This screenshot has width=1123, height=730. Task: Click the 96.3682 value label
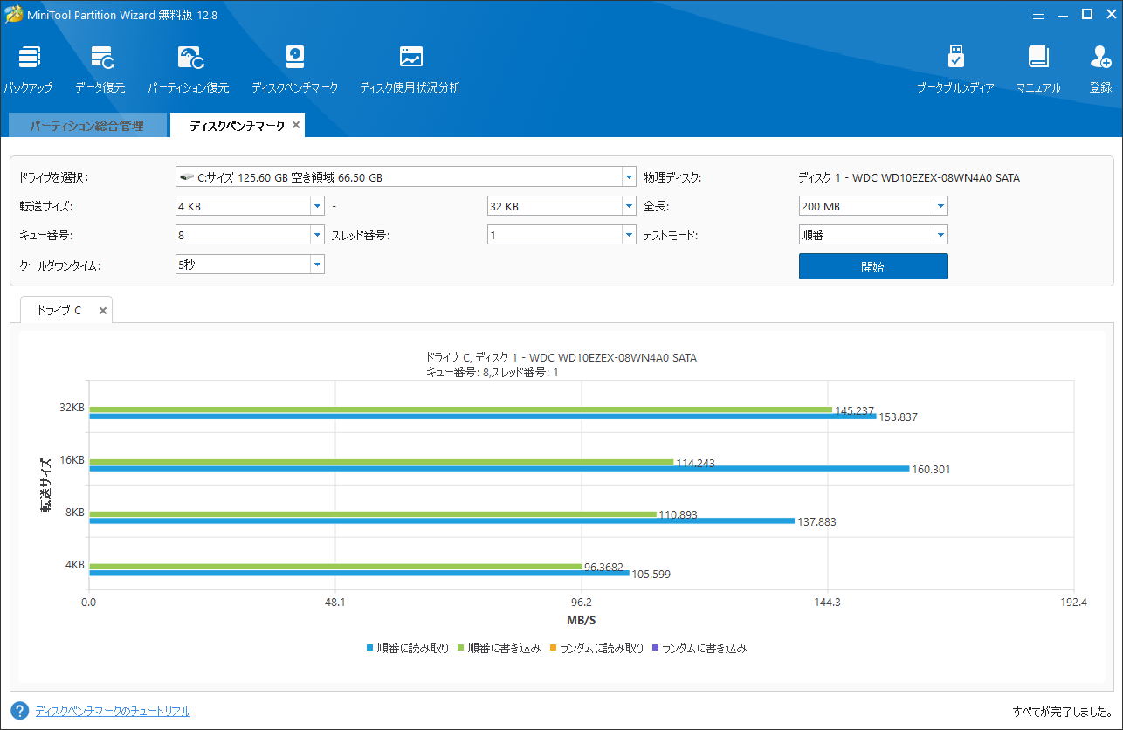pos(603,568)
